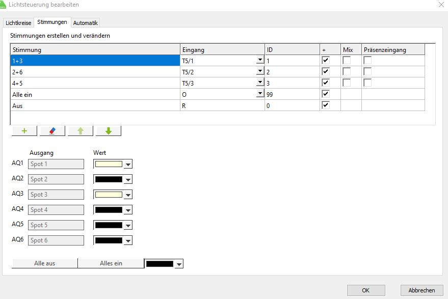Toggle the + checkbox for Alle ein
The height and width of the screenshot is (299, 448).
point(326,94)
